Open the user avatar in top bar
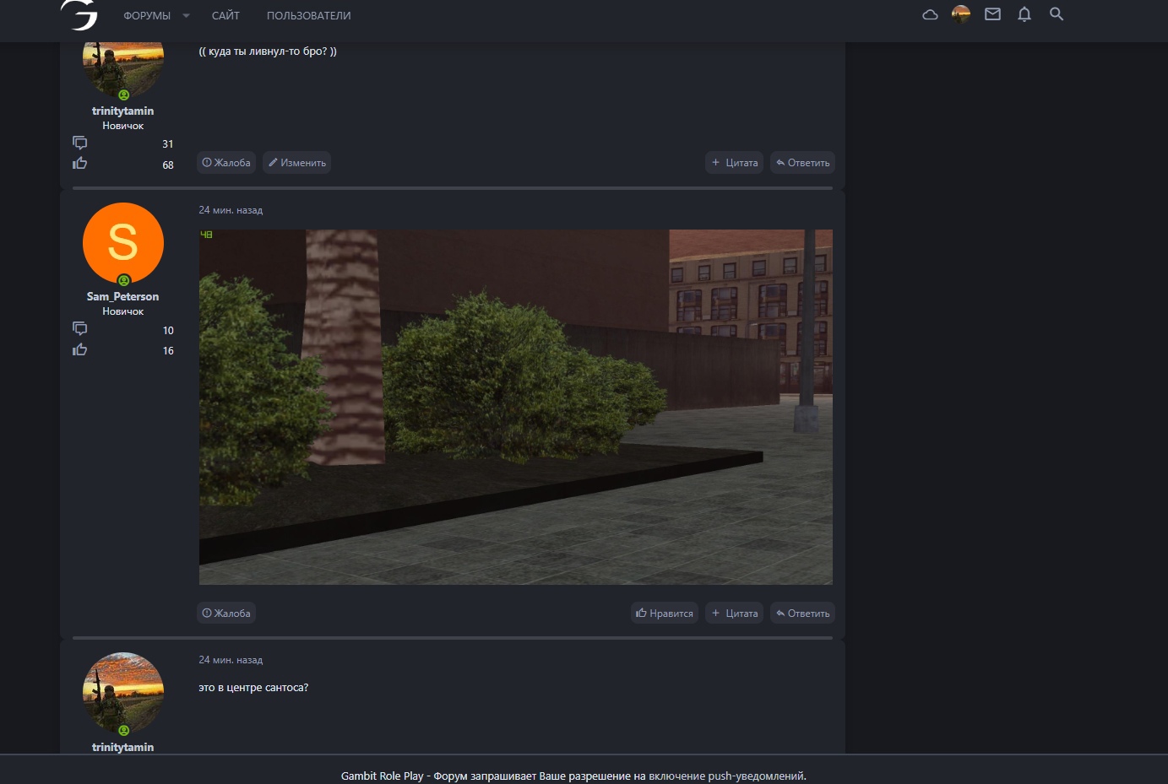Image resolution: width=1168 pixels, height=784 pixels. click(961, 14)
